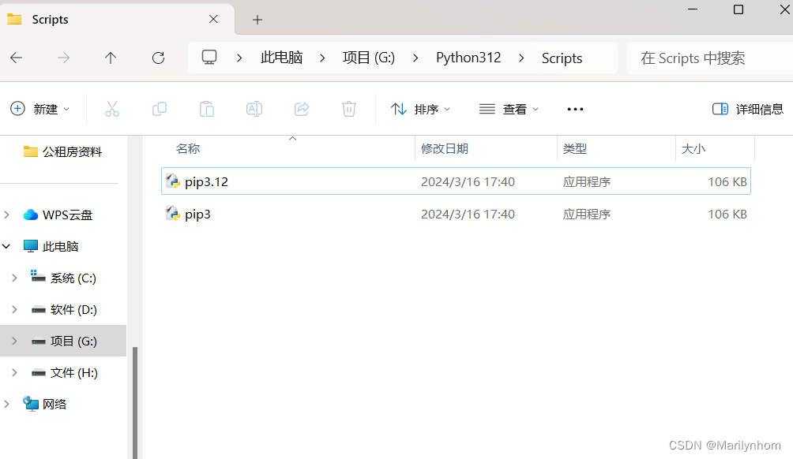Select the Scripts tab title
This screenshot has width=793, height=459.
click(x=50, y=19)
